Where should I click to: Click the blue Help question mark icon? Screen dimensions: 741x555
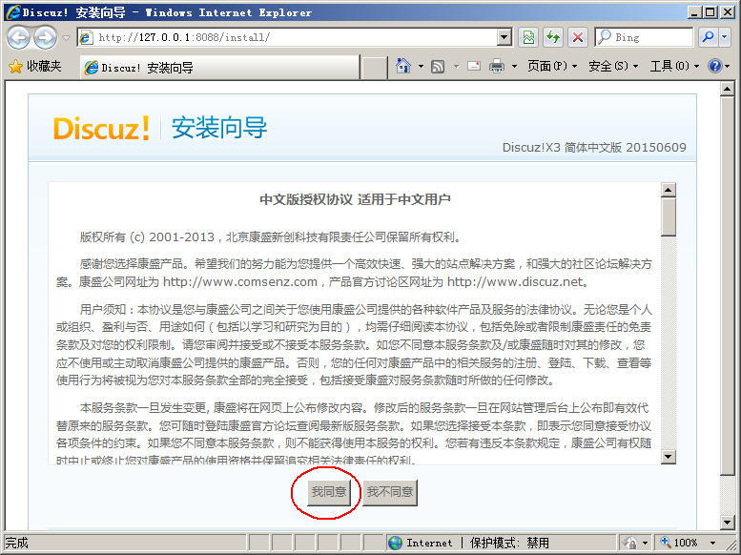[714, 66]
